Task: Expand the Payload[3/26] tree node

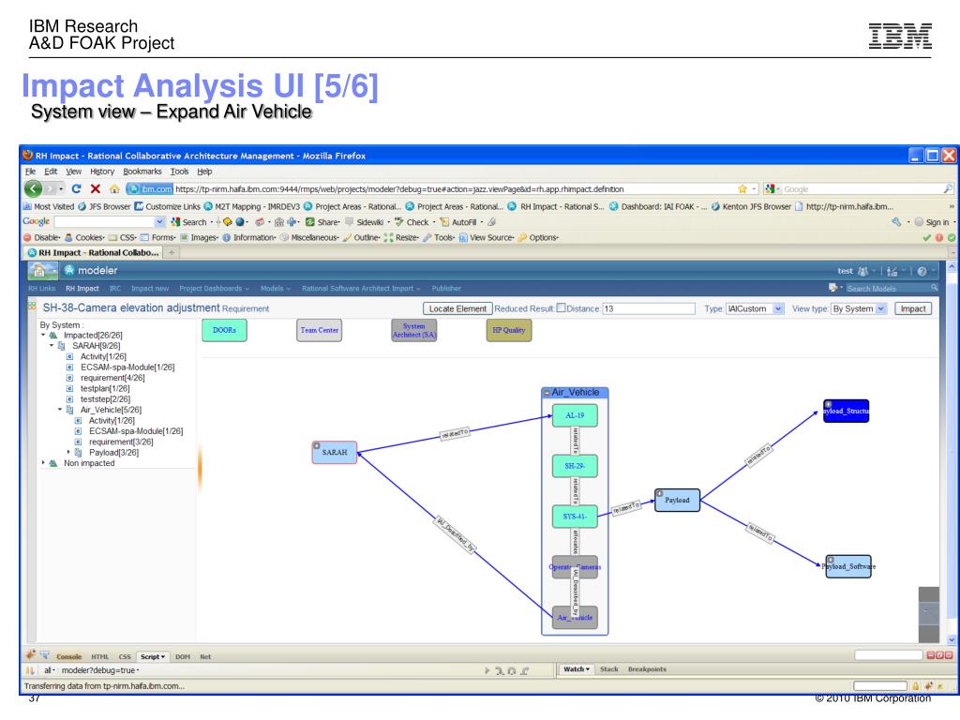Action: click(x=68, y=452)
